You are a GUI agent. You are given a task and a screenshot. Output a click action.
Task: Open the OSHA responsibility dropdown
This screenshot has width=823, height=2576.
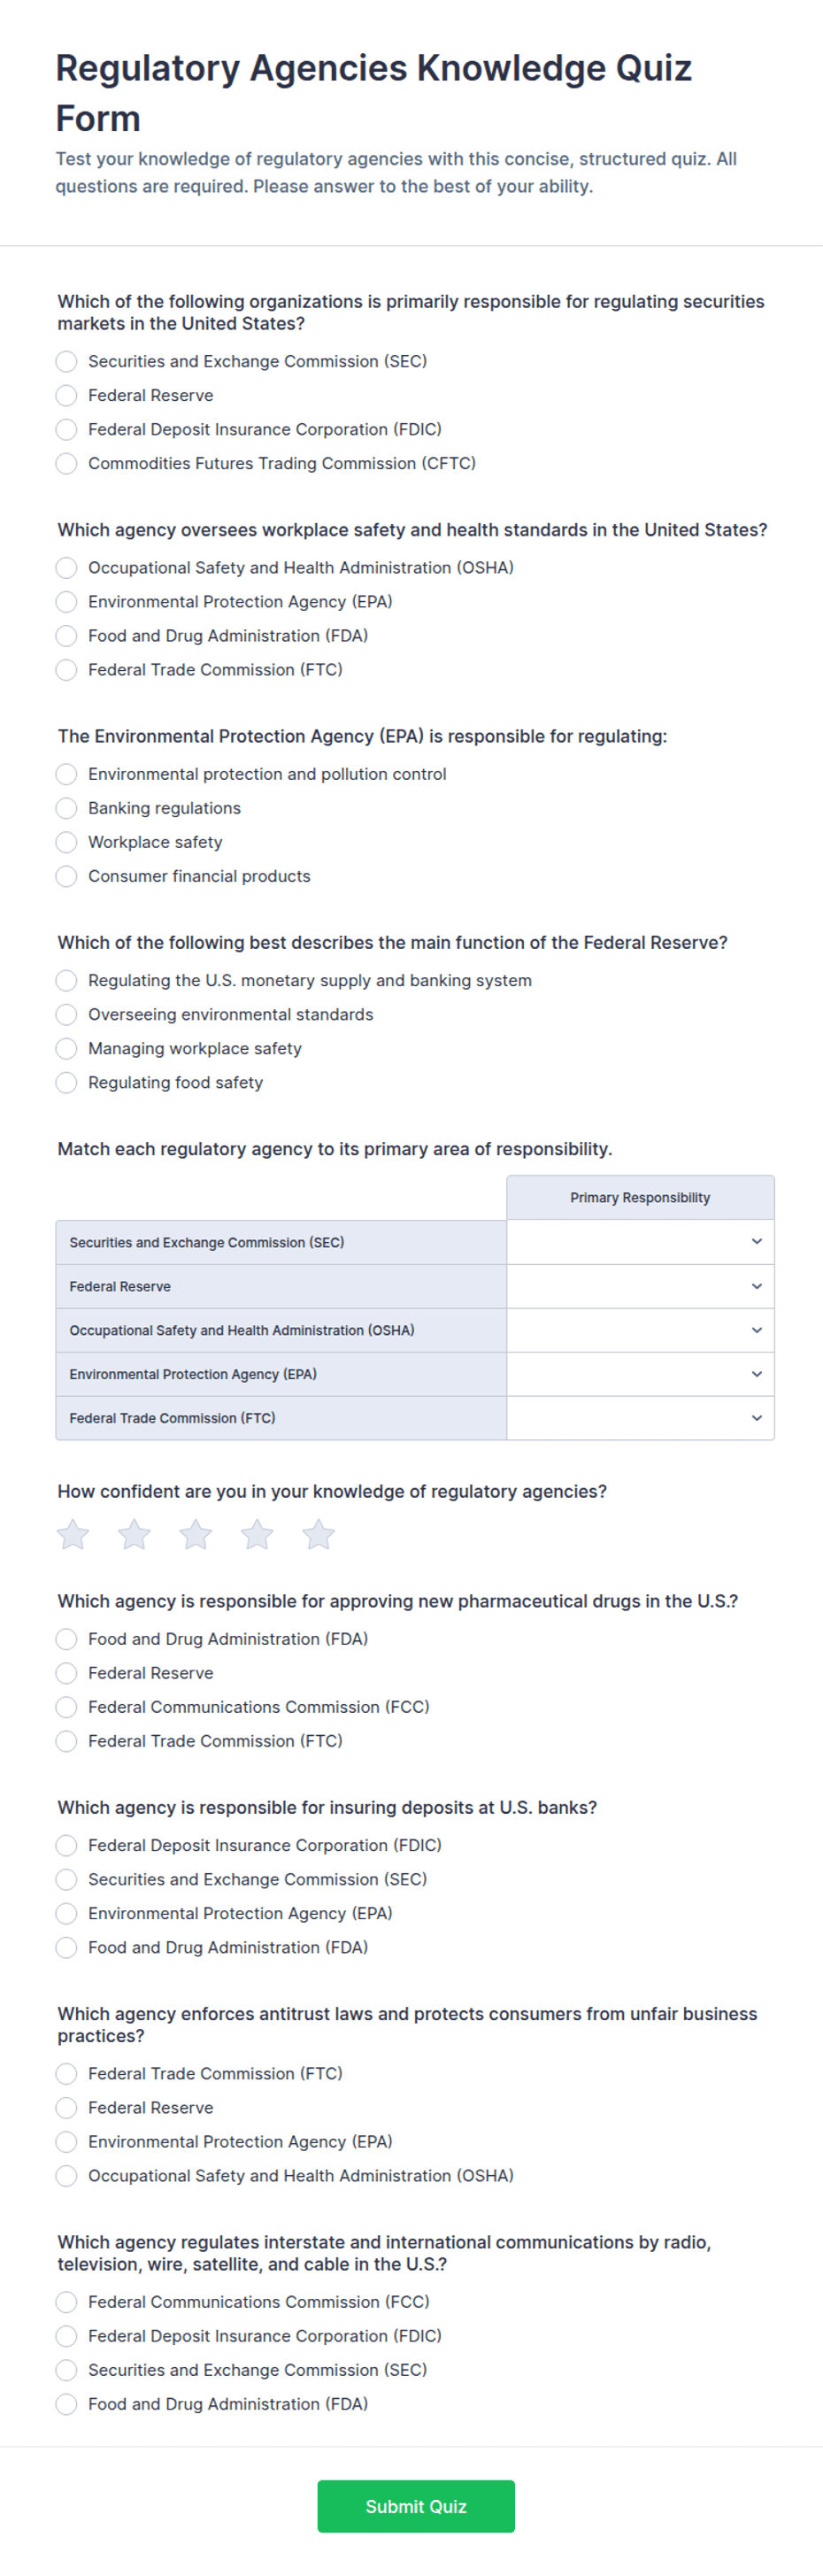[640, 1329]
